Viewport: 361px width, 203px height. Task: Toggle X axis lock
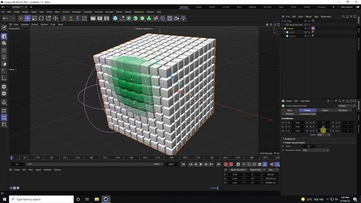pos(64,18)
